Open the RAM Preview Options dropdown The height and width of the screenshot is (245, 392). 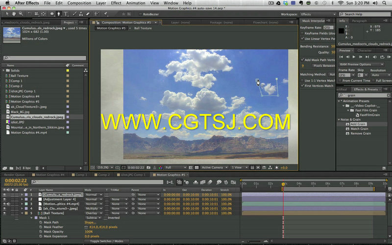coord(361,64)
